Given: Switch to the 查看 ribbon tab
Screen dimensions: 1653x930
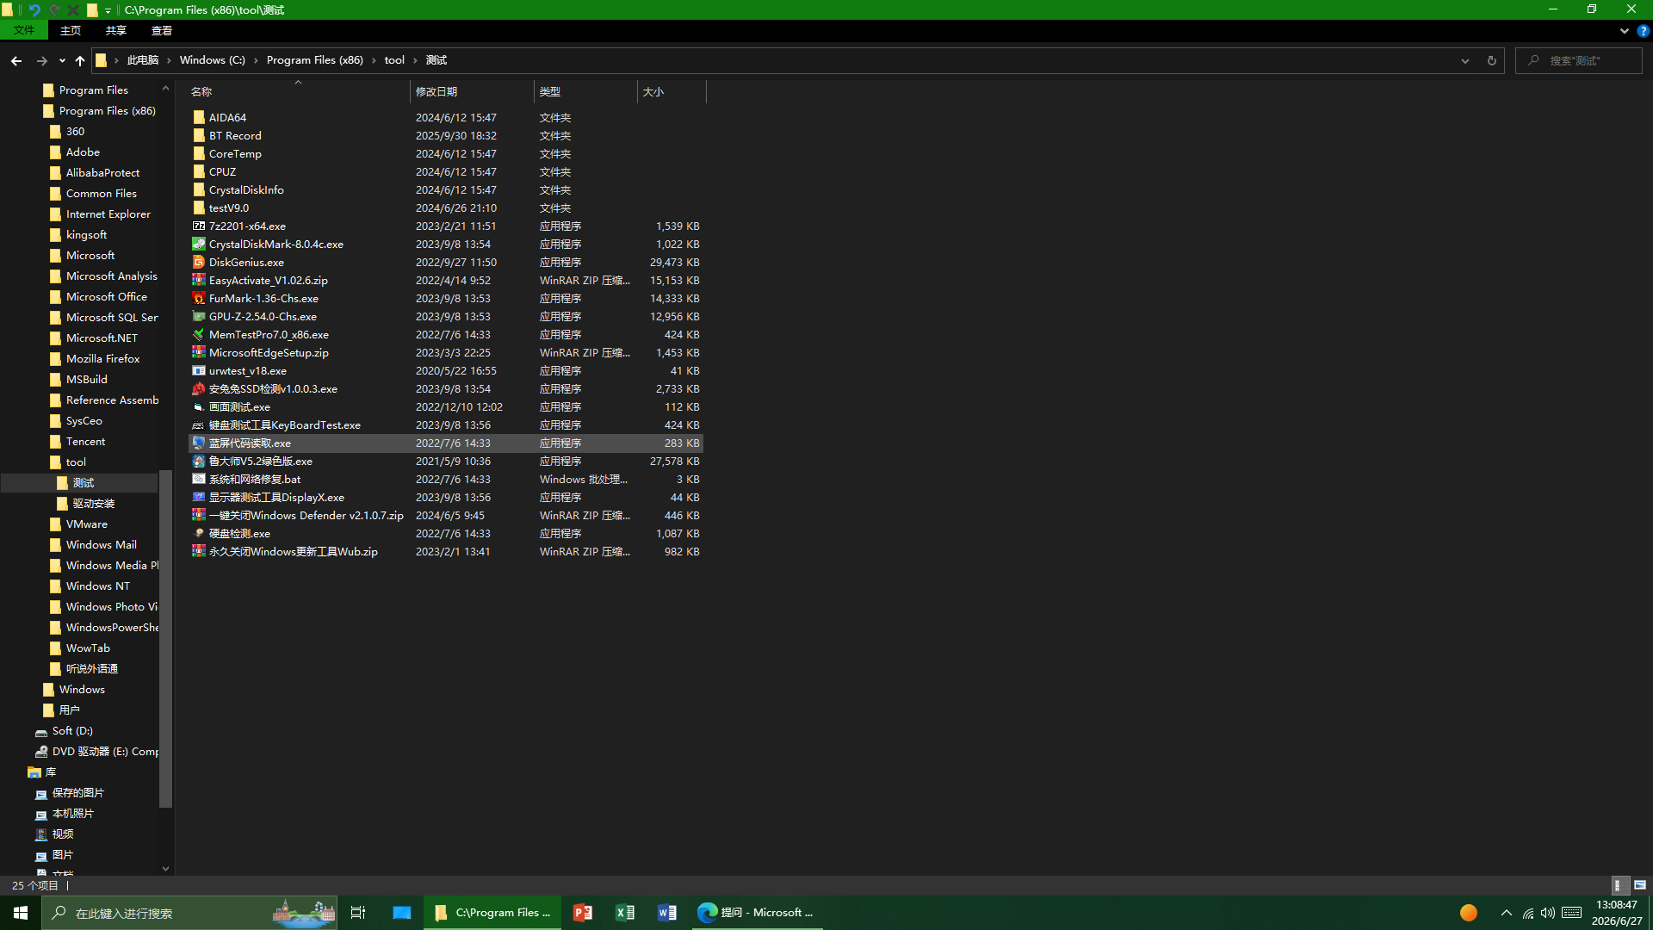Looking at the screenshot, I should point(162,30).
